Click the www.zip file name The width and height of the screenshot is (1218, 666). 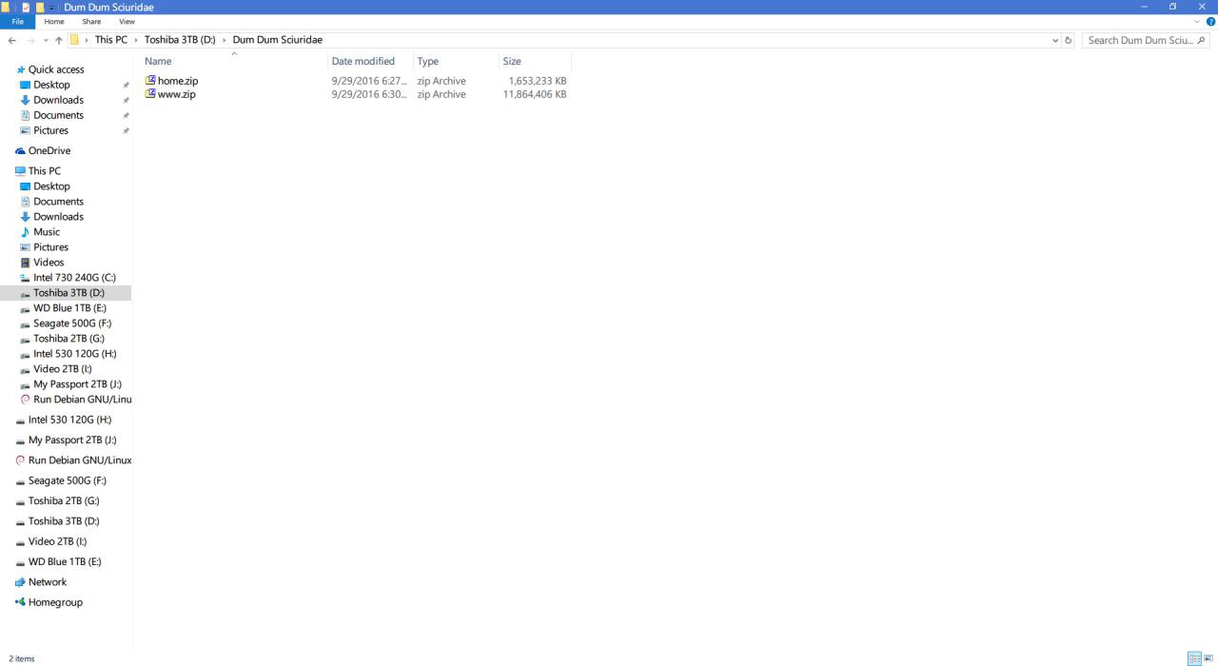point(177,94)
